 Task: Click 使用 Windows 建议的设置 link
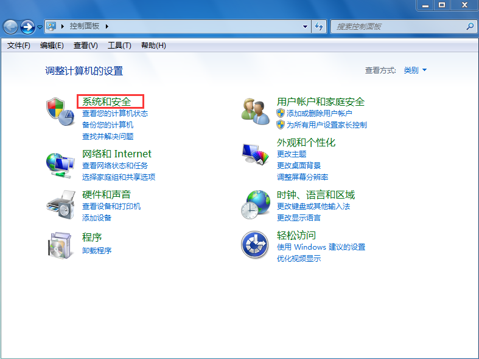(321, 247)
